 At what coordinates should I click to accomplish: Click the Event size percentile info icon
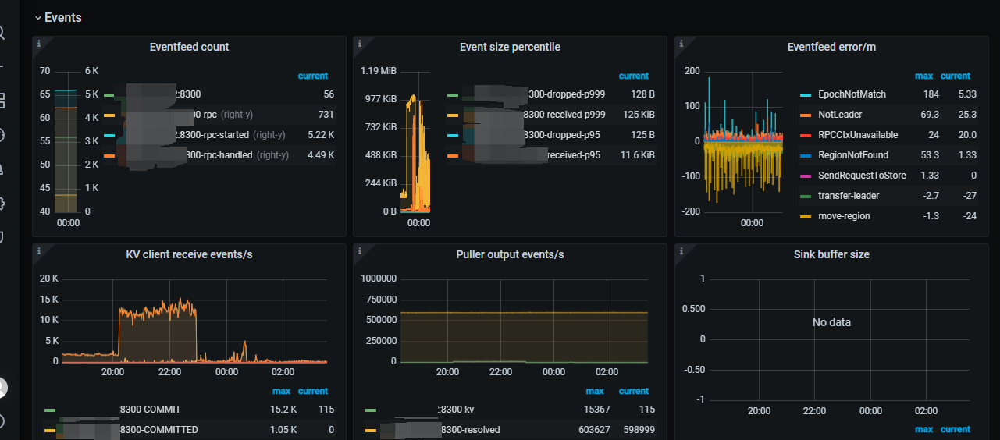point(359,44)
